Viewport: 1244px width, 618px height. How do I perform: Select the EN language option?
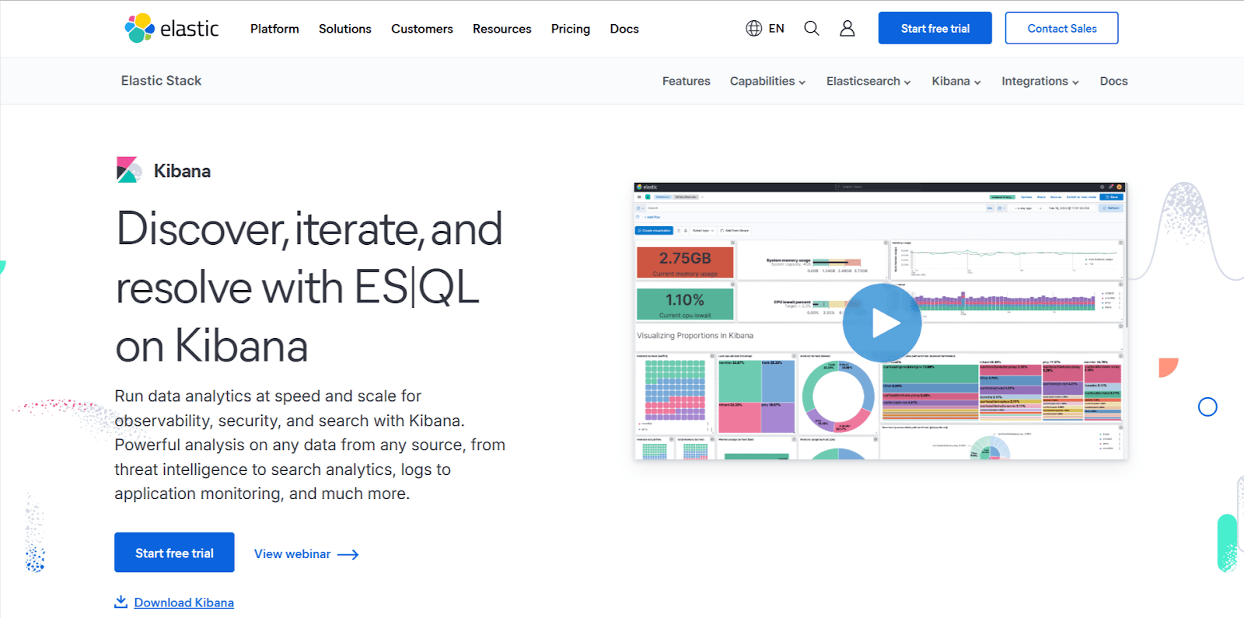[x=776, y=29]
